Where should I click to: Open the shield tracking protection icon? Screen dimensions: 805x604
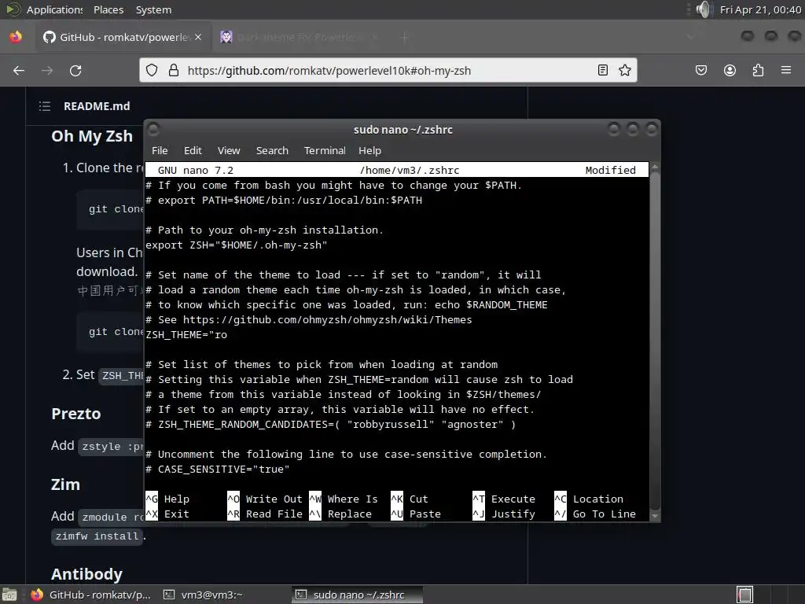[x=152, y=70]
